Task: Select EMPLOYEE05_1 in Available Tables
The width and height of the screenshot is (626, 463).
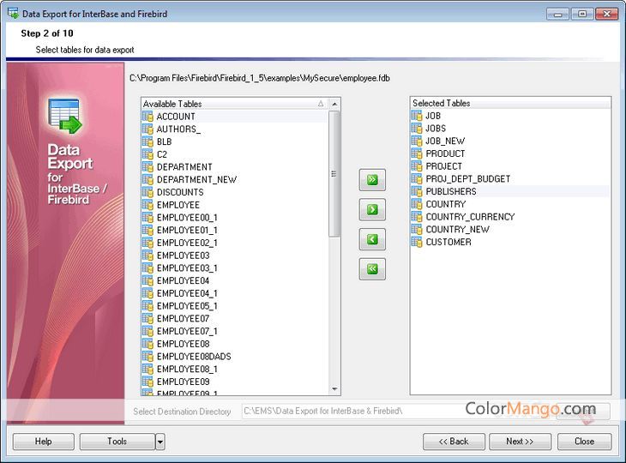Action: click(x=187, y=306)
